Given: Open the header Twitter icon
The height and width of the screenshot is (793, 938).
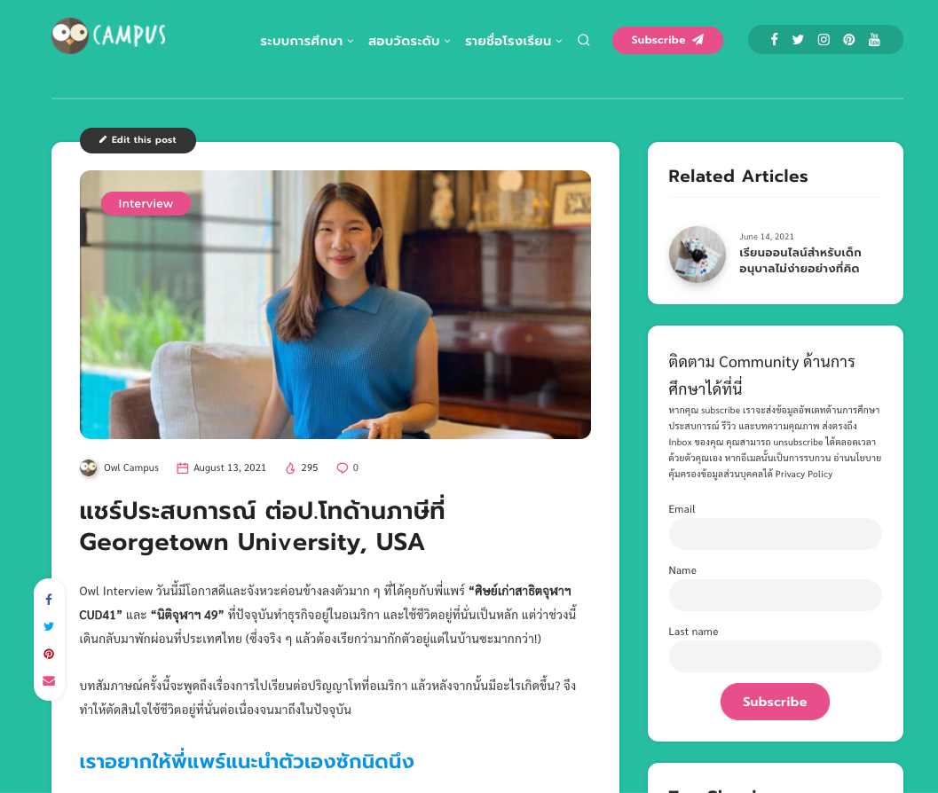Looking at the screenshot, I should point(798,39).
